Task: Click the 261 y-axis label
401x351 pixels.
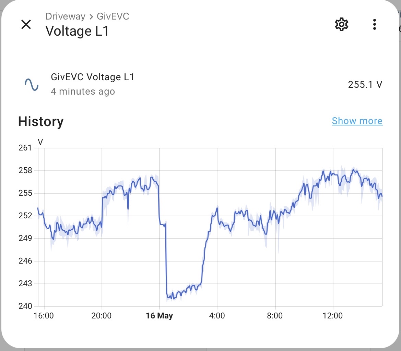Action: [x=25, y=148]
